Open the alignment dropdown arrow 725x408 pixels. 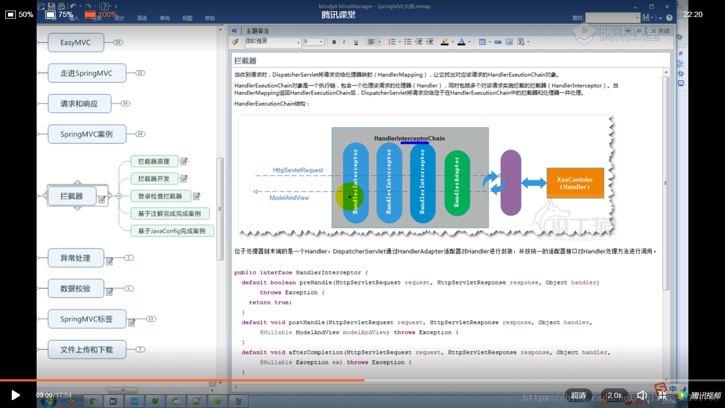pyautogui.click(x=379, y=42)
